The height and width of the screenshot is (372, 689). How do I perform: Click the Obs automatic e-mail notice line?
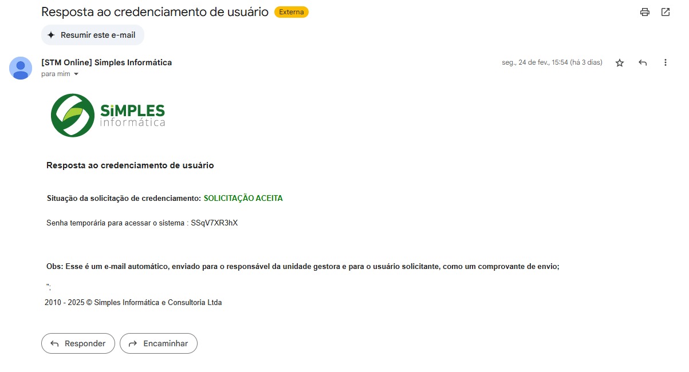click(302, 266)
